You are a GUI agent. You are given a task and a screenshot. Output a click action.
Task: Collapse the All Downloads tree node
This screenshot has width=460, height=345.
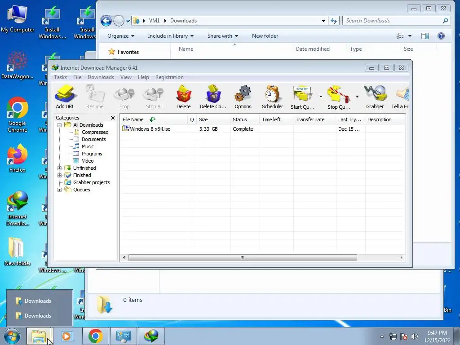coord(60,125)
